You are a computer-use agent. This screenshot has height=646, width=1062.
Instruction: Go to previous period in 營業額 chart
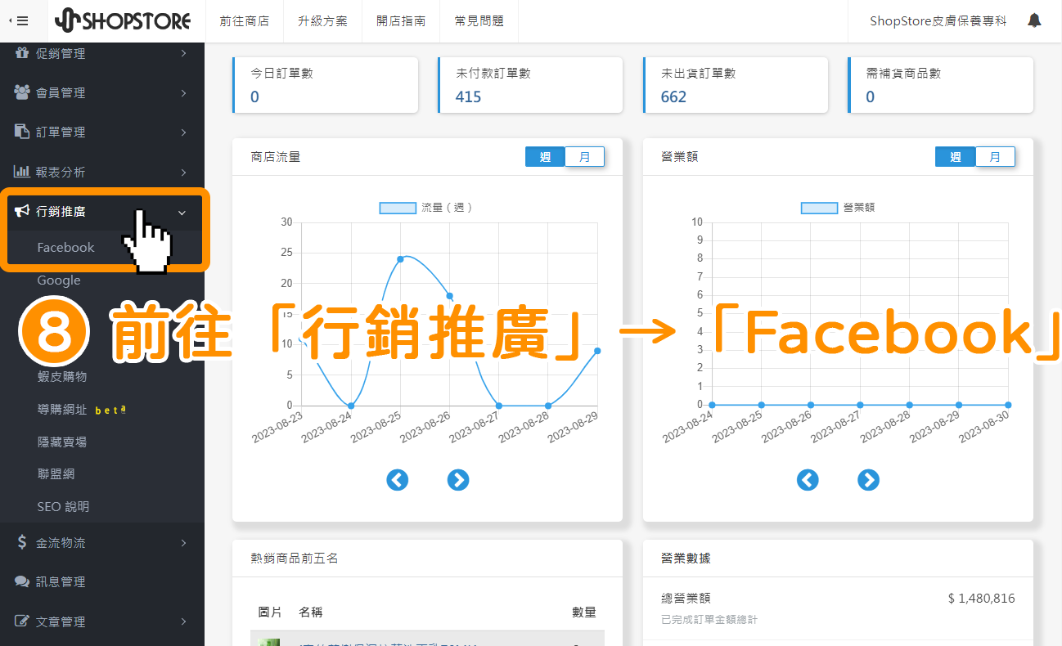click(x=808, y=480)
